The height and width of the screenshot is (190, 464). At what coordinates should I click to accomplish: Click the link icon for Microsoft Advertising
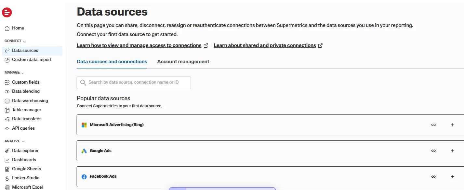(x=433, y=125)
